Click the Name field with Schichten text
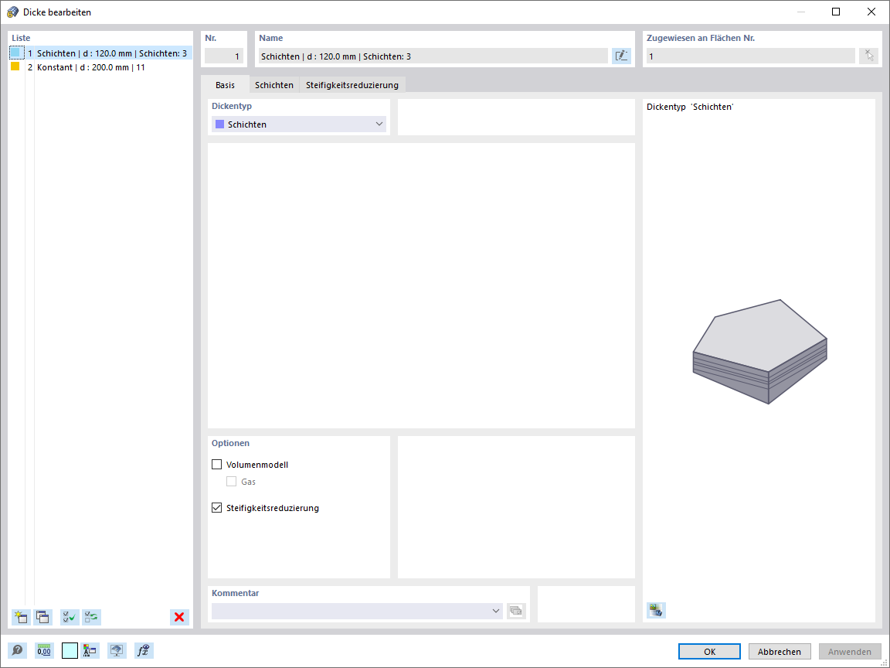 pyautogui.click(x=433, y=56)
